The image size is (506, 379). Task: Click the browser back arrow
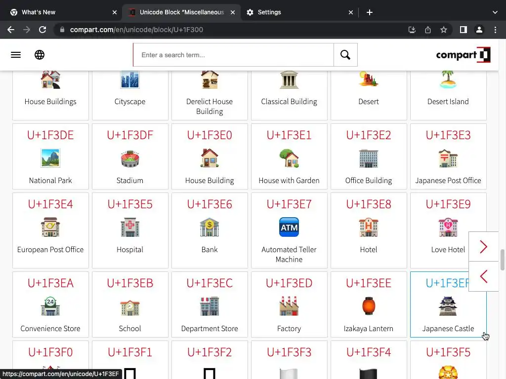coord(11,30)
